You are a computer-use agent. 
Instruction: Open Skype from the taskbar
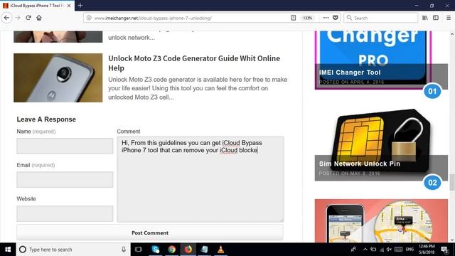tap(156, 250)
